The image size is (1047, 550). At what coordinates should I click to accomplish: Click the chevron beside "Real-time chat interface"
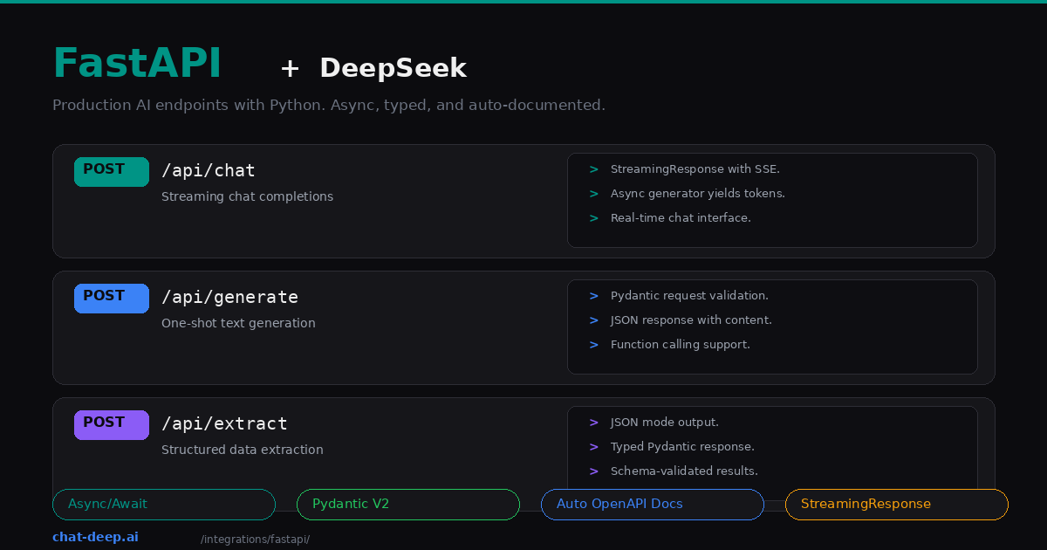click(x=593, y=218)
